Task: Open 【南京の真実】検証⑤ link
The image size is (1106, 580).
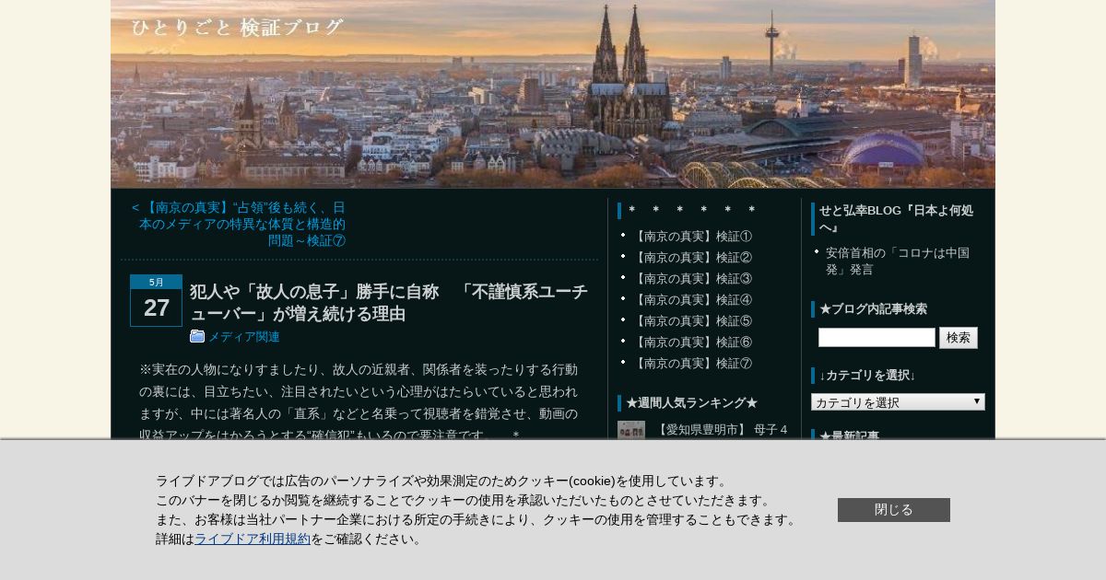Action: coord(691,320)
